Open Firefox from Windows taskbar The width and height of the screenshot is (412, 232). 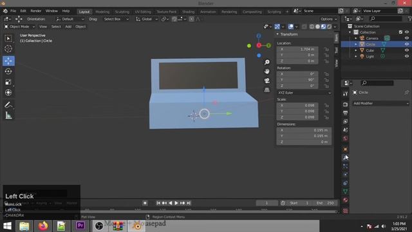[x=43, y=226]
